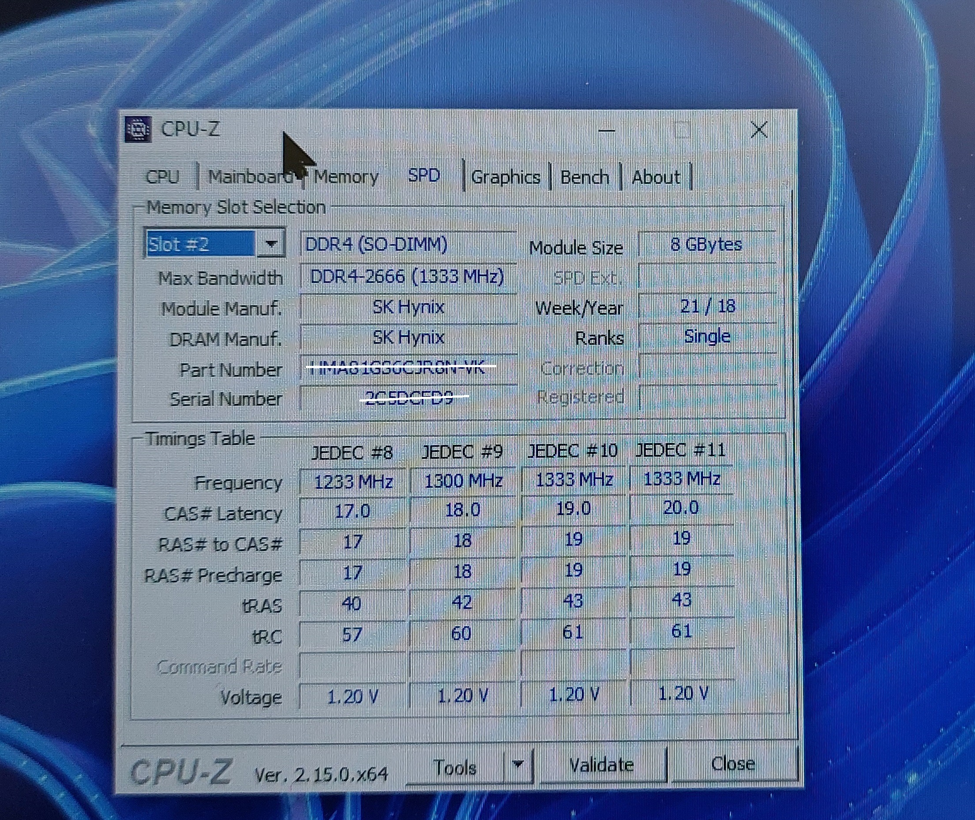Select the SPD tab
Screen dimensions: 975x820
point(424,176)
